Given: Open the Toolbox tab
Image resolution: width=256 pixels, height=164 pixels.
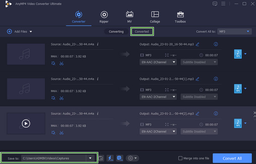Looking at the screenshot, I should pos(180,17).
